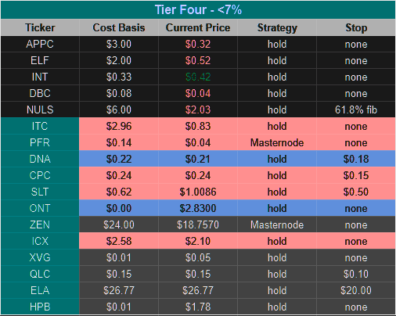
Task: Select the NULS stop cell 61.8% fib
Action: (356, 110)
